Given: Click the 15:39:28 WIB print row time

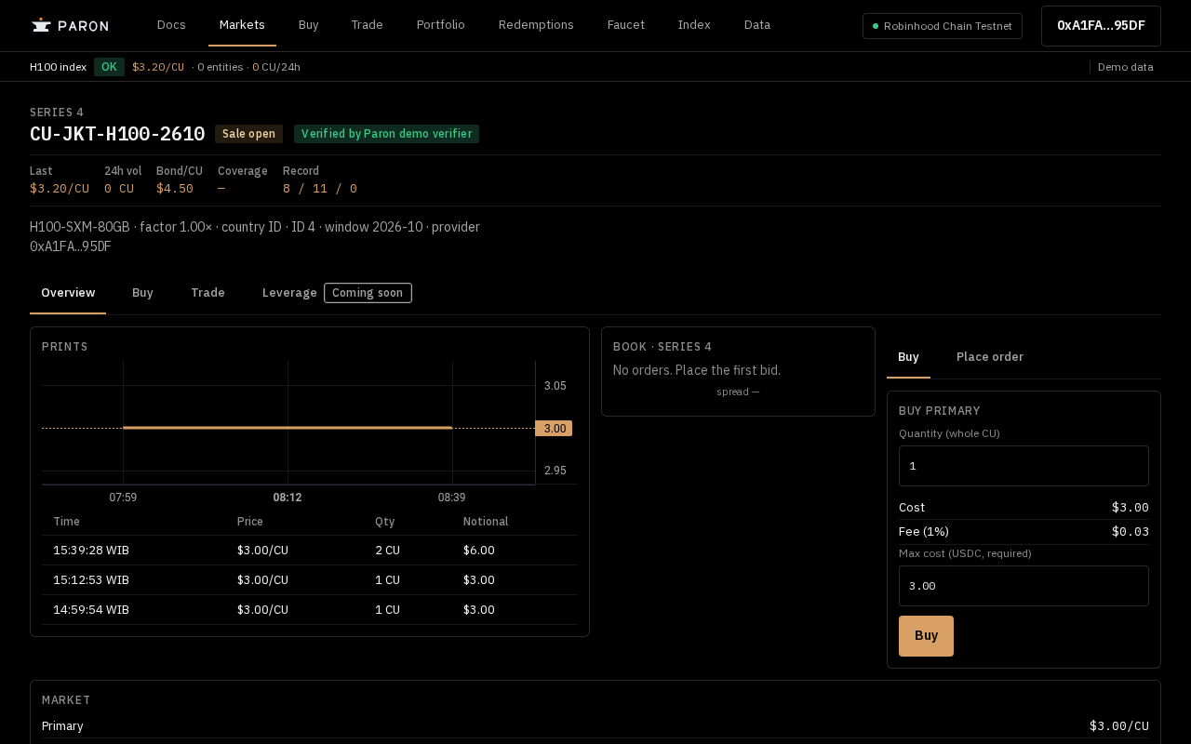Looking at the screenshot, I should coord(91,551).
